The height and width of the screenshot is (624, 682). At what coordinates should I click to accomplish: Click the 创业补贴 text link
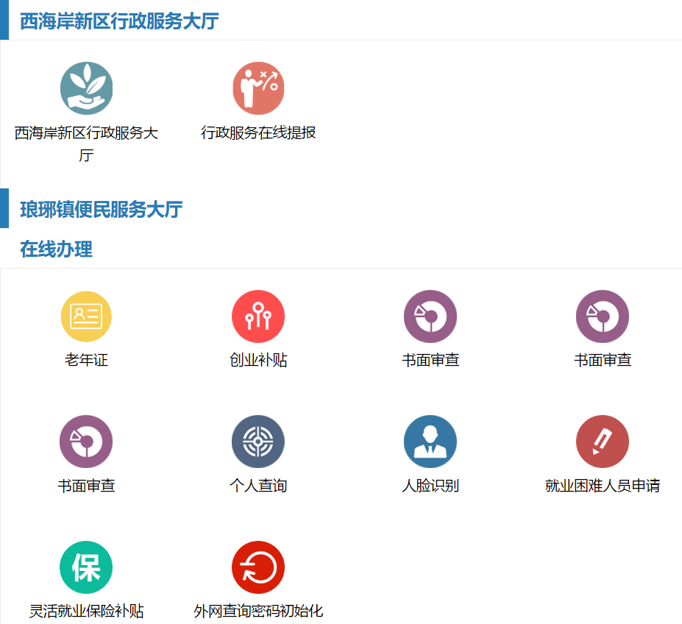click(258, 361)
